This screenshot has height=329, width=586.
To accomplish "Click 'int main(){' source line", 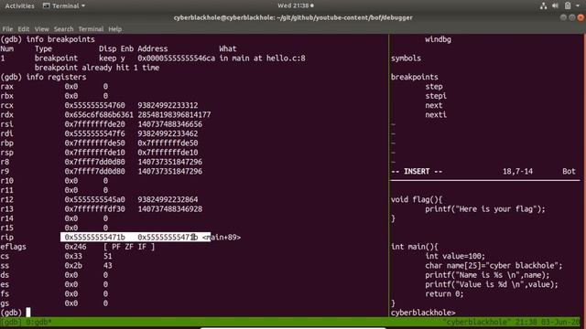I will click(415, 247).
